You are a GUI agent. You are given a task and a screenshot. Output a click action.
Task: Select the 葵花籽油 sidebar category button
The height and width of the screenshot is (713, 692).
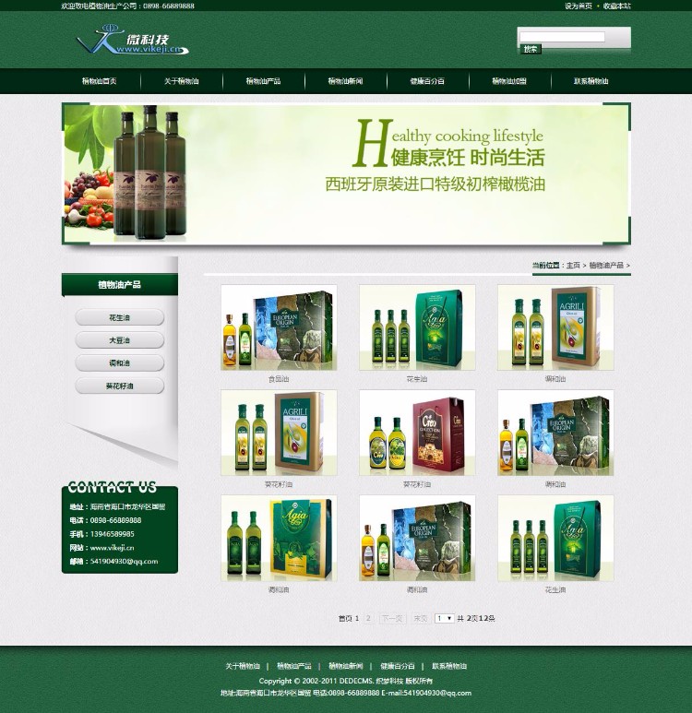(120, 386)
